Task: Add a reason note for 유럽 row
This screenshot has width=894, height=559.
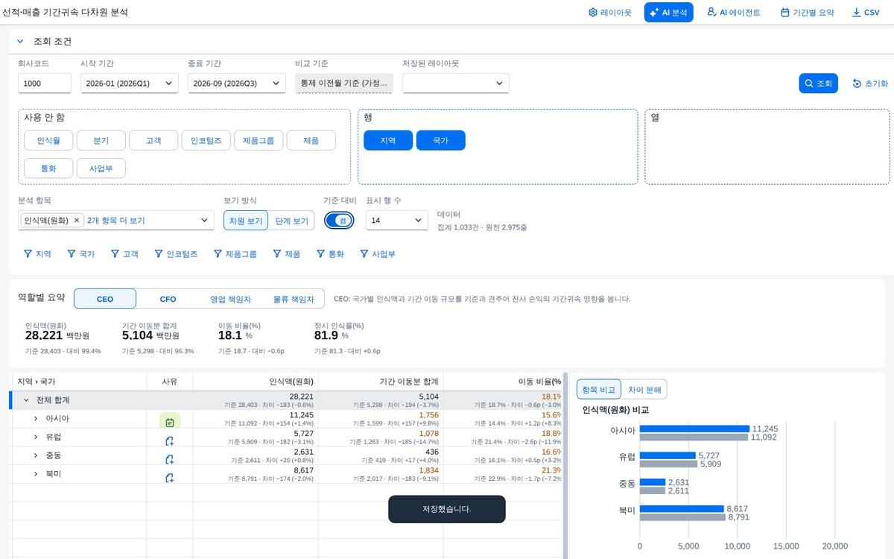Action: [170, 440]
